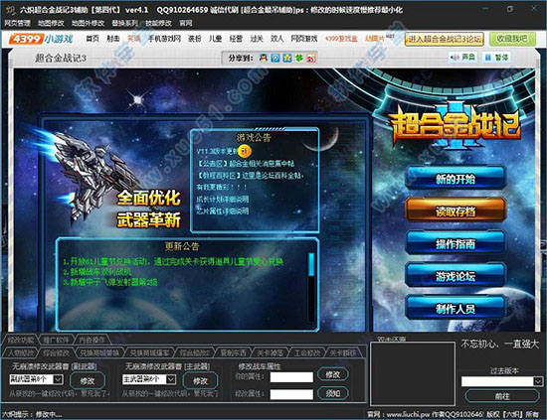Click the 读取存档 game button

[x=456, y=211]
